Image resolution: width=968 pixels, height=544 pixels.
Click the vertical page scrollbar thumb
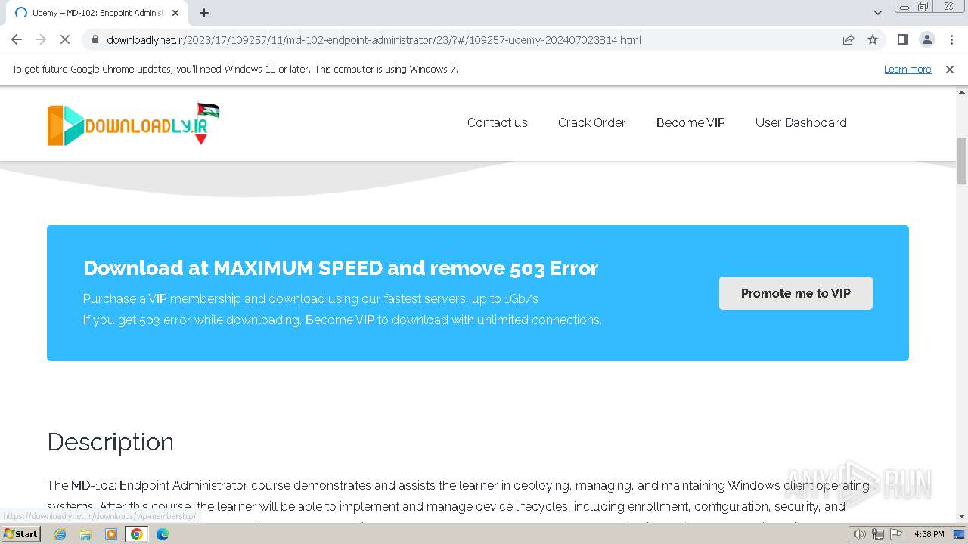tap(962, 161)
